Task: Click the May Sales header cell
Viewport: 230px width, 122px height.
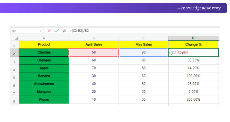Action: tap(143, 44)
